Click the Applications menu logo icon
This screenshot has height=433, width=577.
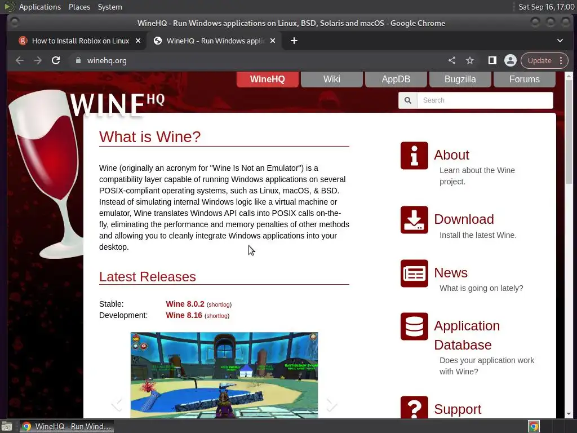(x=9, y=7)
